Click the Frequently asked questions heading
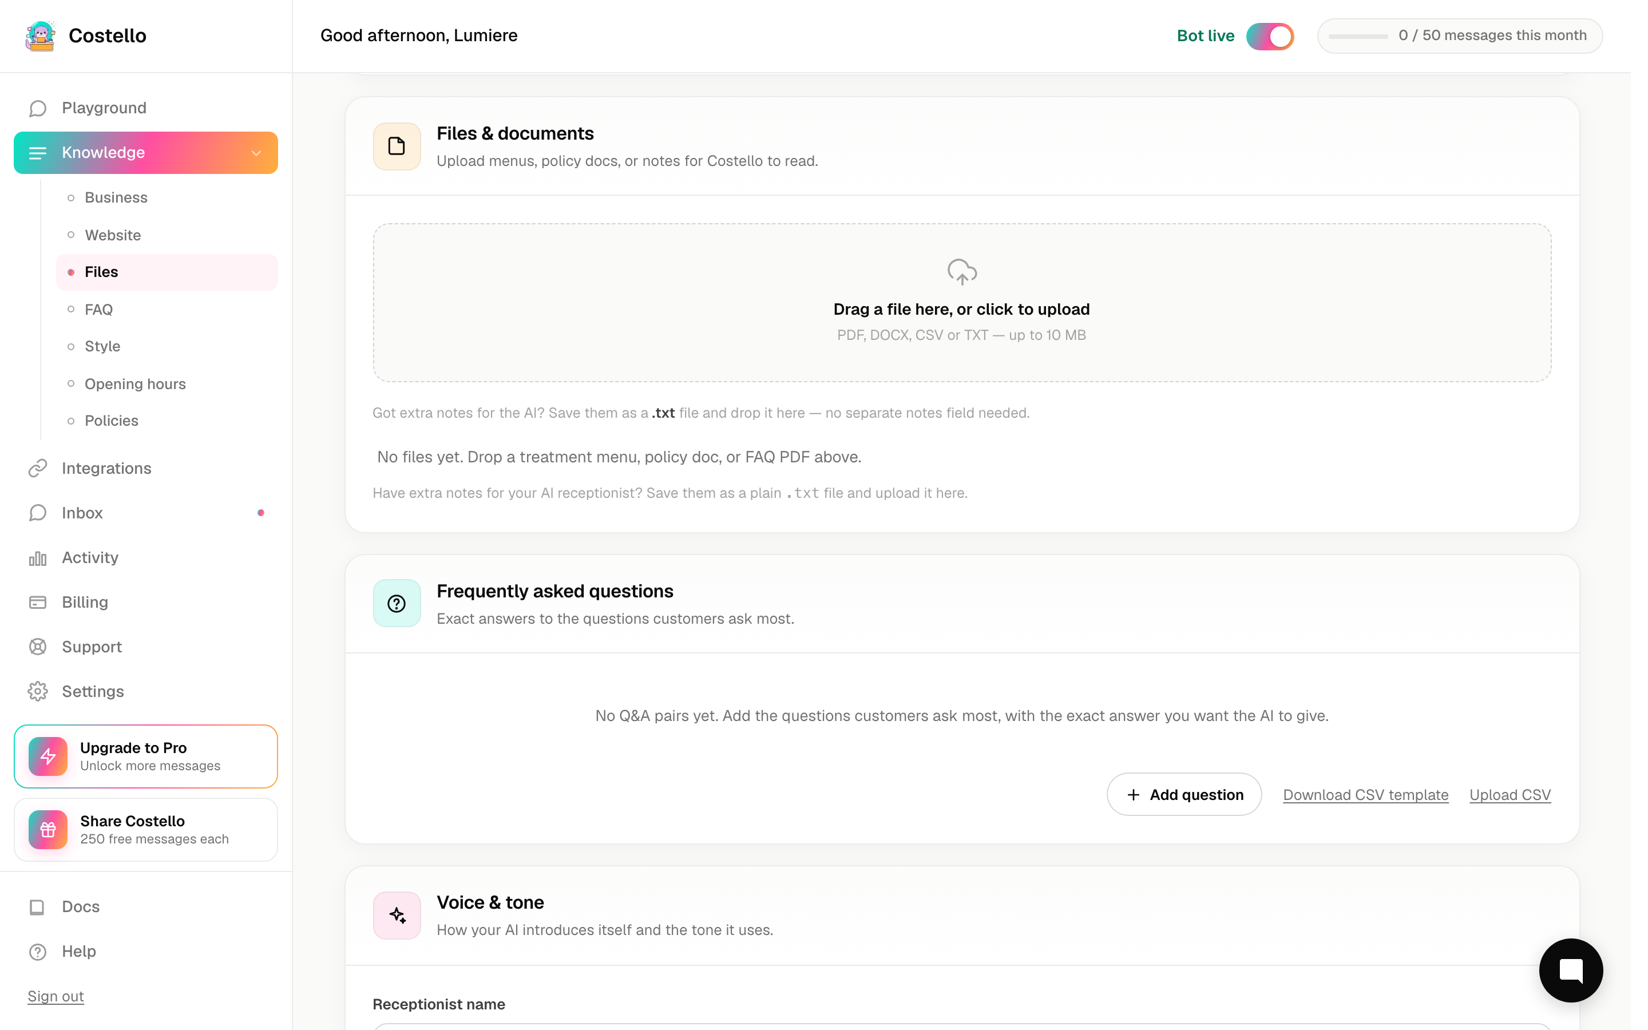This screenshot has width=1648, height=1030. (554, 591)
